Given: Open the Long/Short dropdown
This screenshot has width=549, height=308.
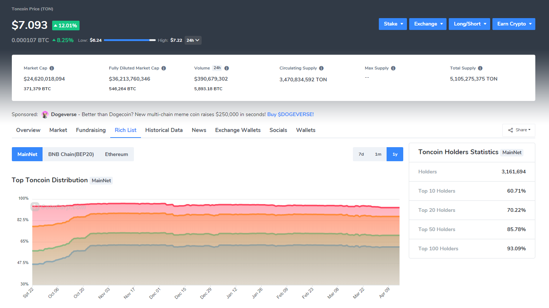Looking at the screenshot, I should pos(469,24).
